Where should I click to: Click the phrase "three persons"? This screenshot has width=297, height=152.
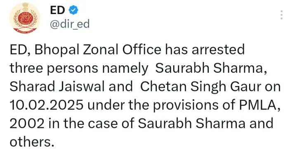[54, 69]
